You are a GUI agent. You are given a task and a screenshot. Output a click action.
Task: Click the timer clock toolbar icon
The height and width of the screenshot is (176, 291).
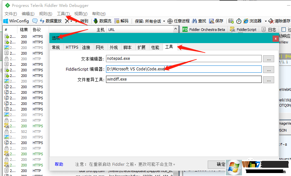point(239,21)
